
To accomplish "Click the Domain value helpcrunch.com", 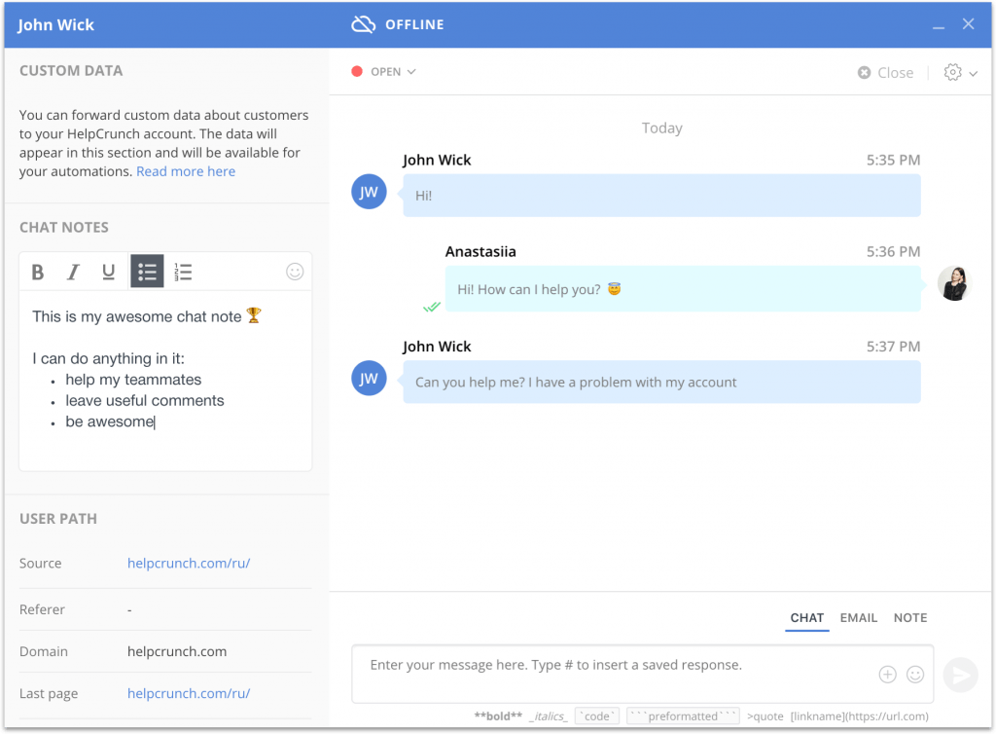I will click(177, 652).
